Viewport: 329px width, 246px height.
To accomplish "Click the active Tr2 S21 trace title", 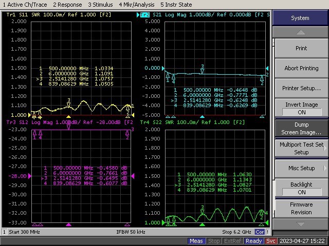I will tap(203, 15).
